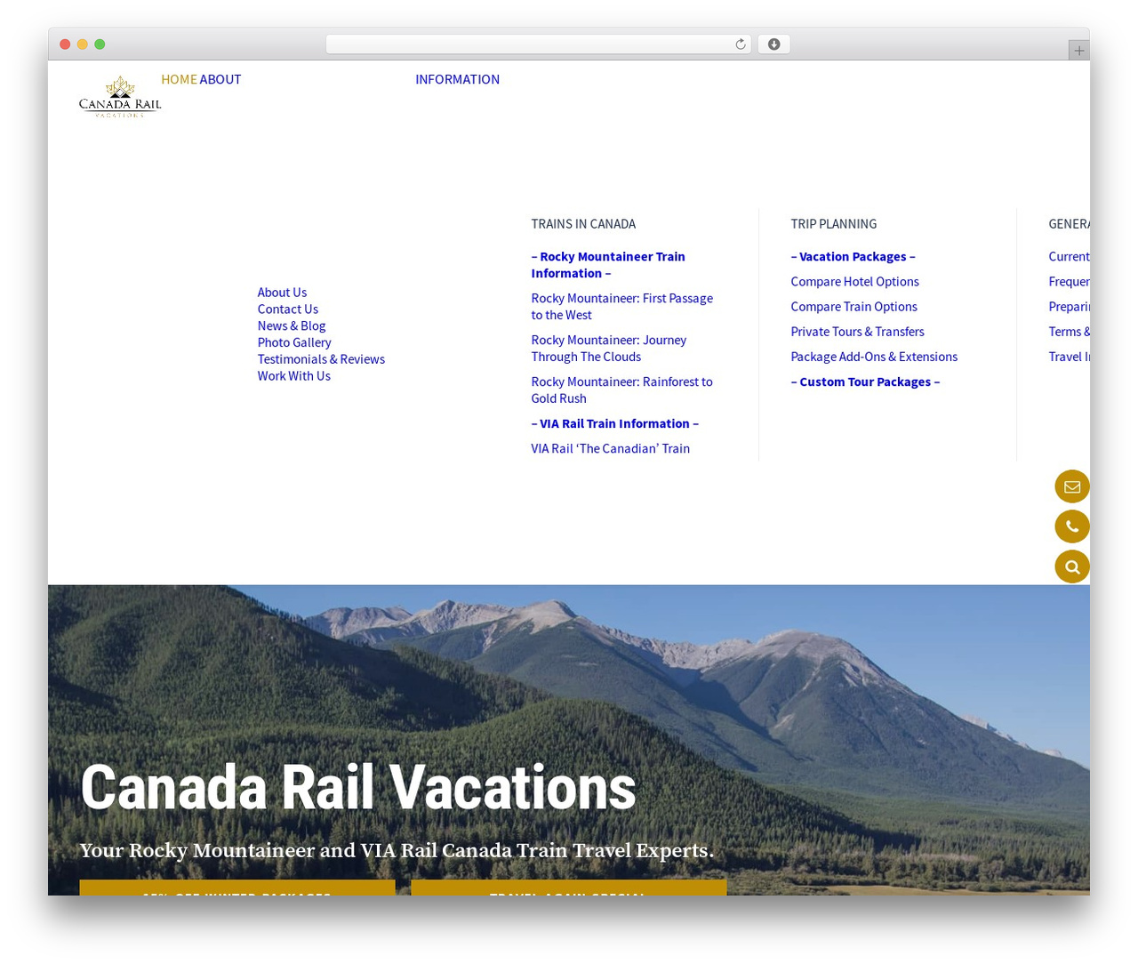Click the floating phone call icon
Image resolution: width=1138 pixels, height=964 pixels.
[x=1072, y=526]
